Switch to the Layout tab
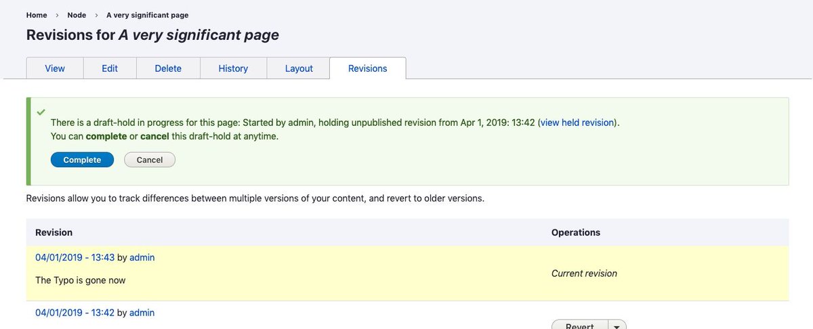 299,68
